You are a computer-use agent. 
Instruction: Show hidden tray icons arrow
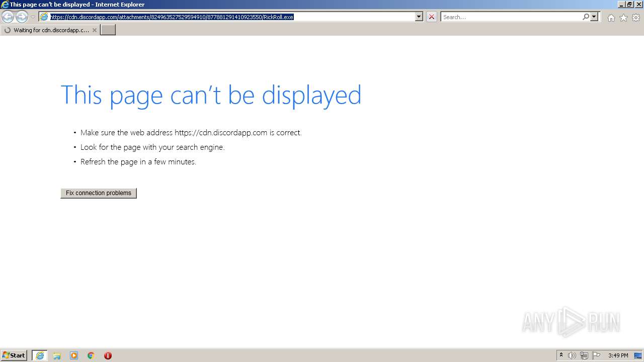point(561,355)
